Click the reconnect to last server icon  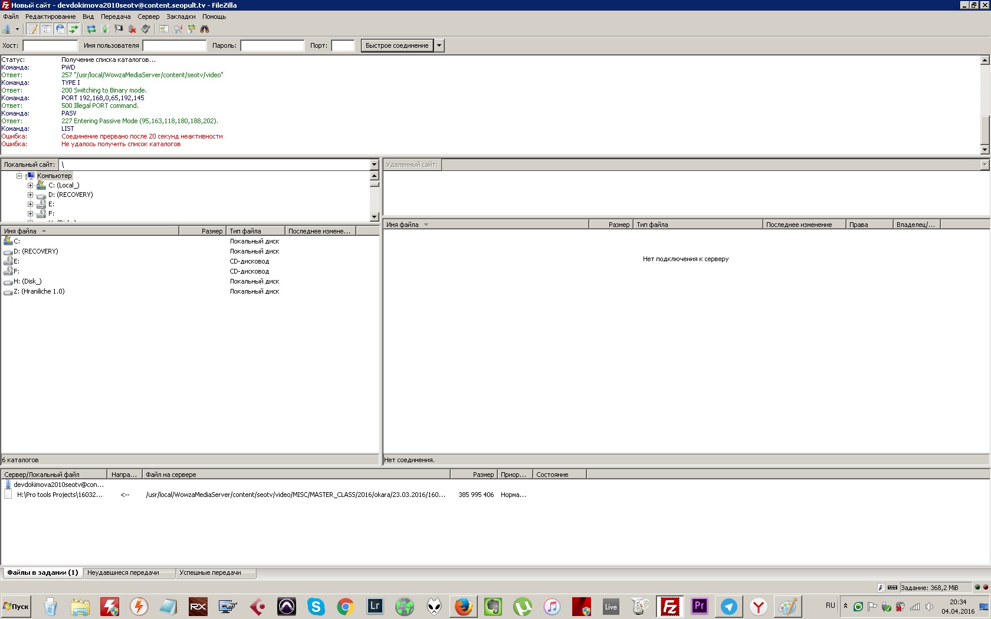pos(146,29)
